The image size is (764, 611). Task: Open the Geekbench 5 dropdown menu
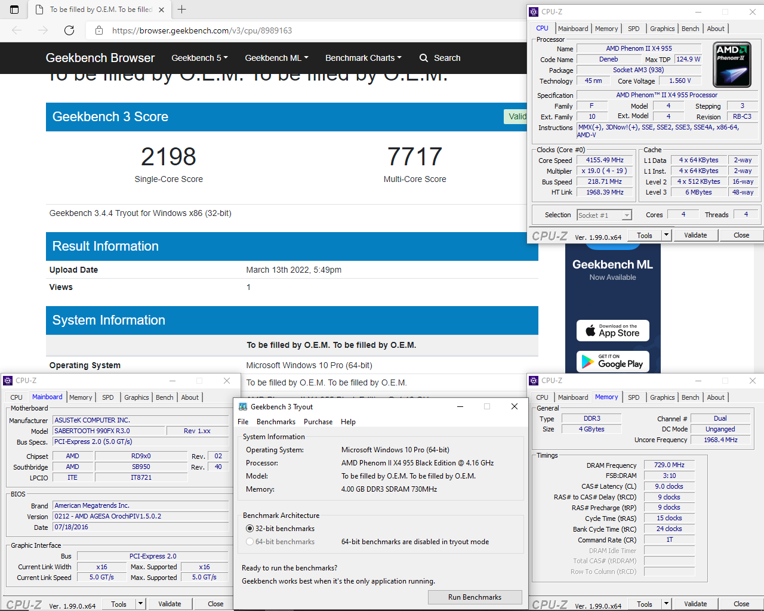click(x=199, y=58)
